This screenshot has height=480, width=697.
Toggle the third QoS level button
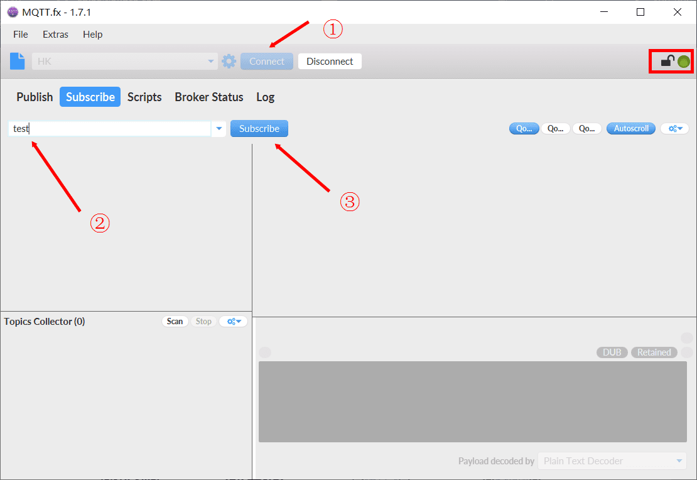586,129
